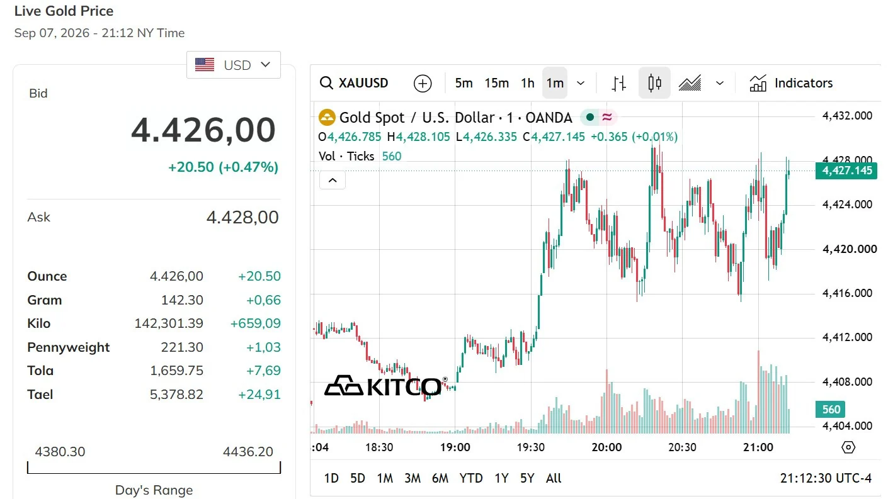Open the XAUUSD symbol search
The image size is (888, 499).
pyautogui.click(x=354, y=83)
